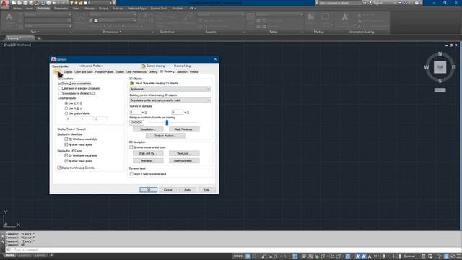
Task: Click the Walk and Fly button
Action: tap(148, 154)
